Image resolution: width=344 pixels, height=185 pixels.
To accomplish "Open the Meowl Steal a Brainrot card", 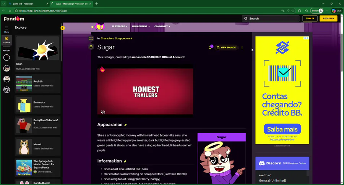I will click(37, 146).
